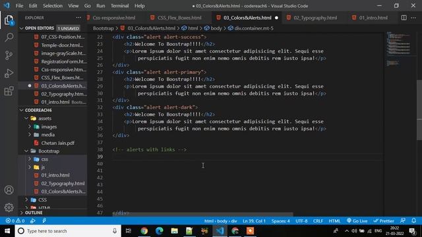This screenshot has height=237, width=422.
Task: Click Spaces: 4 indentation setting
Action: [x=280, y=221]
